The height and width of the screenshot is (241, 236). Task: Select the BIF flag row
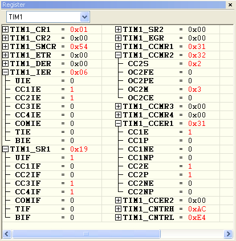click(52, 218)
